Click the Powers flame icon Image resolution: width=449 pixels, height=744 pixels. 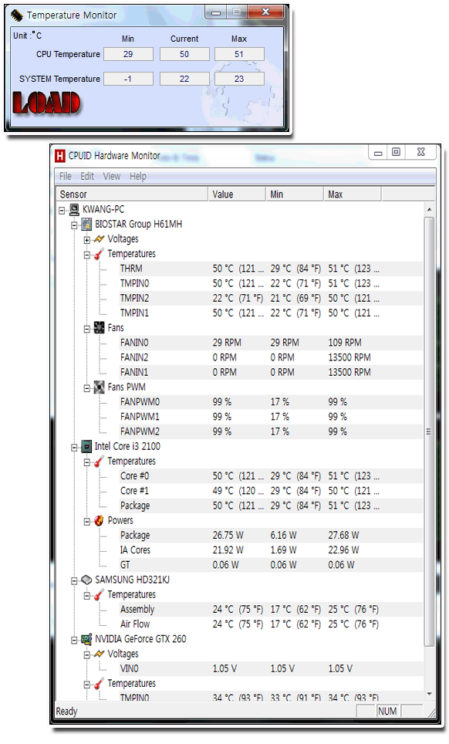click(x=99, y=520)
